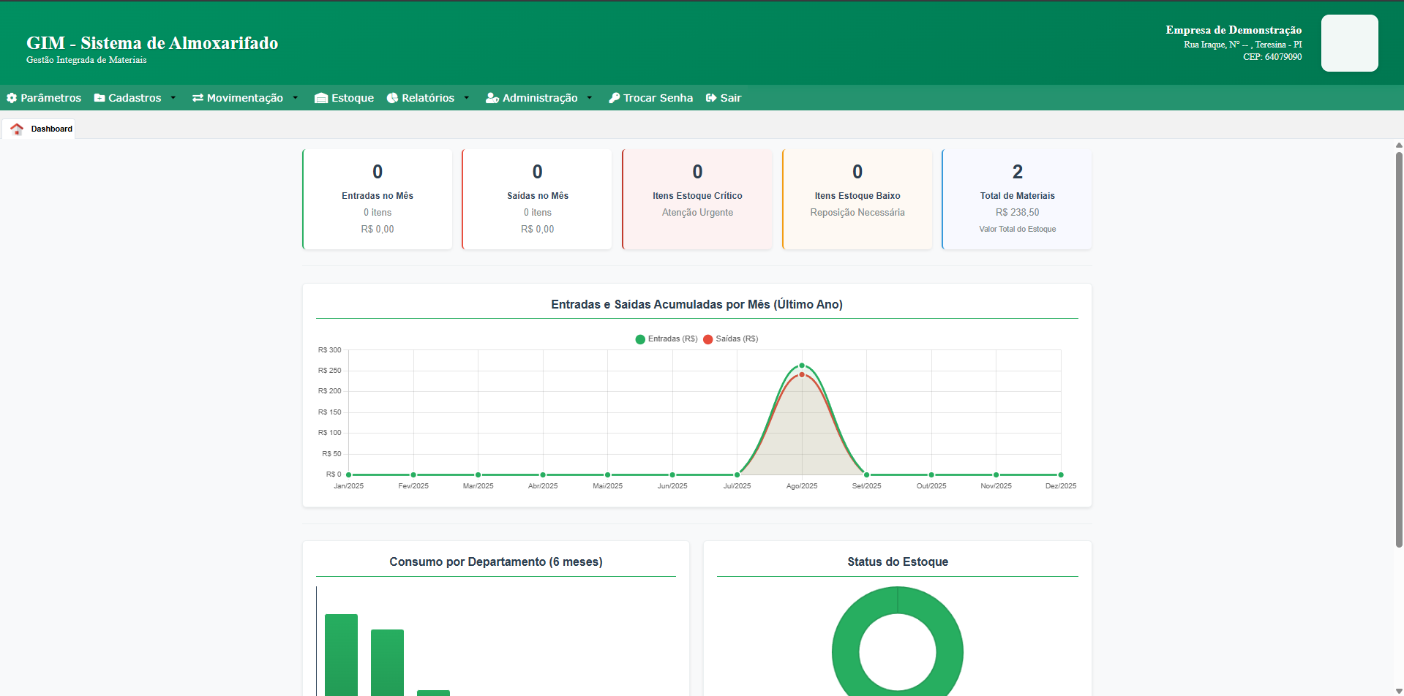Expand the Cadastros dropdown arrow
The width and height of the screenshot is (1404, 696).
(173, 98)
